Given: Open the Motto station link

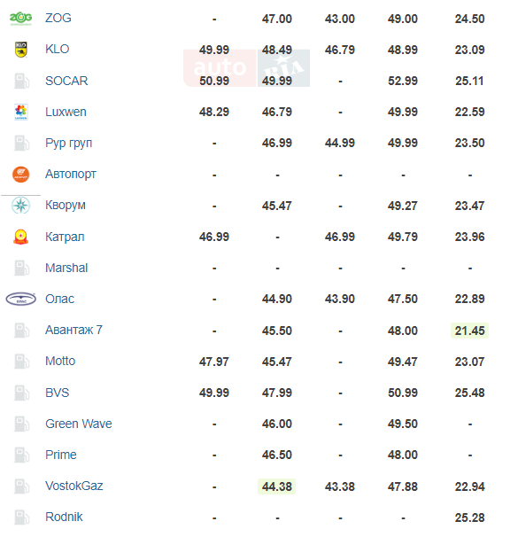Looking at the screenshot, I should (60, 361).
